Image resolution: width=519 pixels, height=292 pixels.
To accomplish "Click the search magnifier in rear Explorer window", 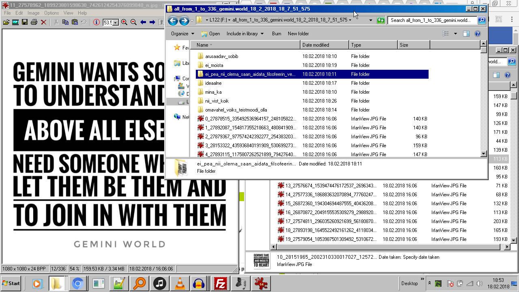I will [511, 62].
